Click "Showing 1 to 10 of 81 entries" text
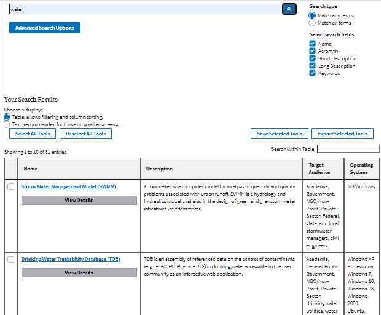Image resolution: width=381 pixels, height=315 pixels. 35,152
